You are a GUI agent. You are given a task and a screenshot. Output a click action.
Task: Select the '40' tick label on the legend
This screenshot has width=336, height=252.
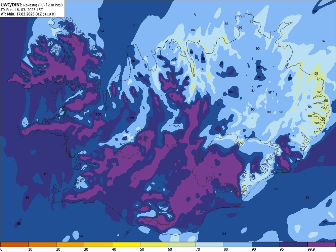pos(114,249)
